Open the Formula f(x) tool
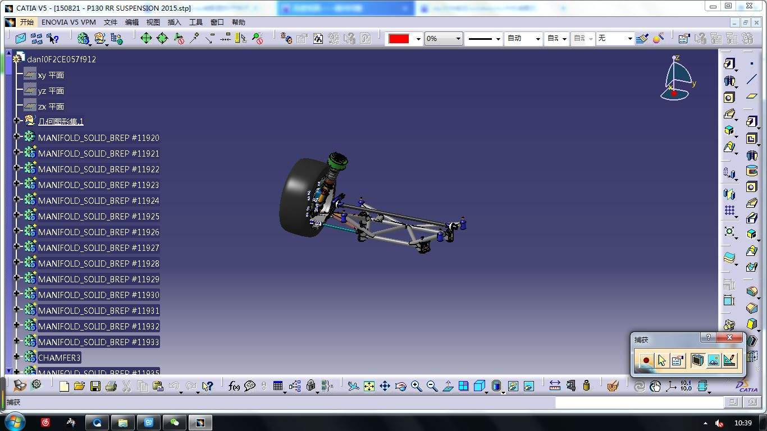This screenshot has width=767, height=431. pyautogui.click(x=234, y=386)
